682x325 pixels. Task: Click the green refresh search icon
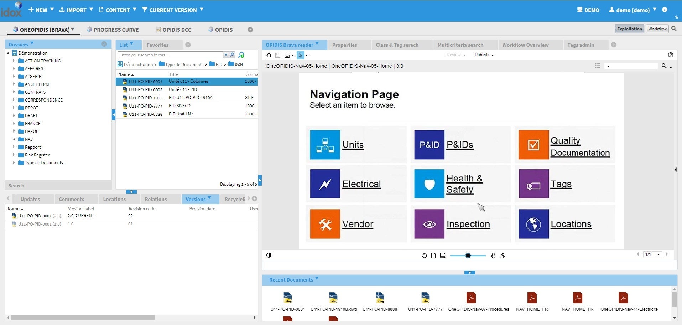(x=241, y=55)
